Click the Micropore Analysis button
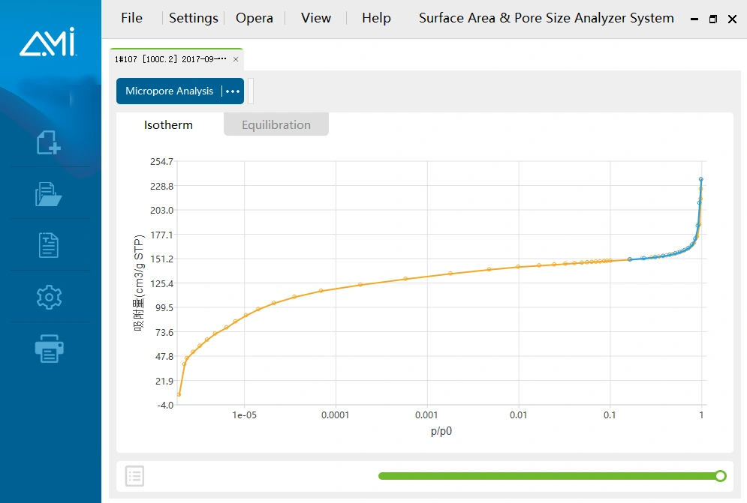Viewport: 747px width, 503px height. coord(169,91)
